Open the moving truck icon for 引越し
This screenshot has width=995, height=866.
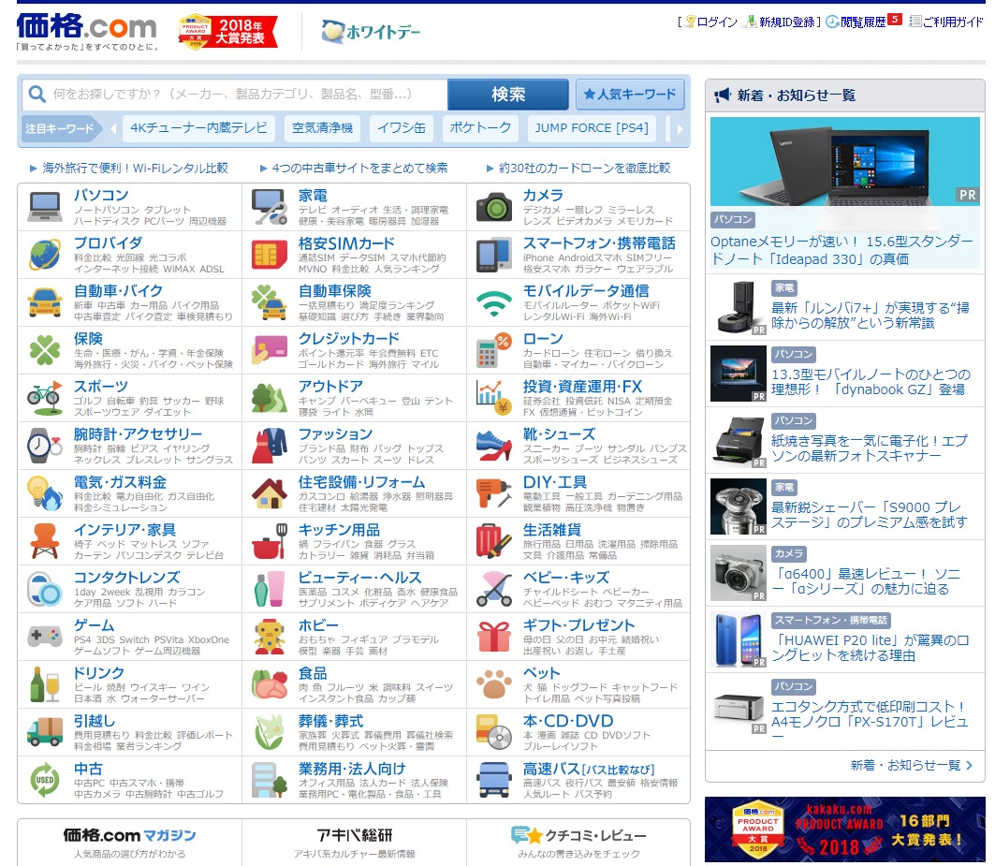pos(44,731)
